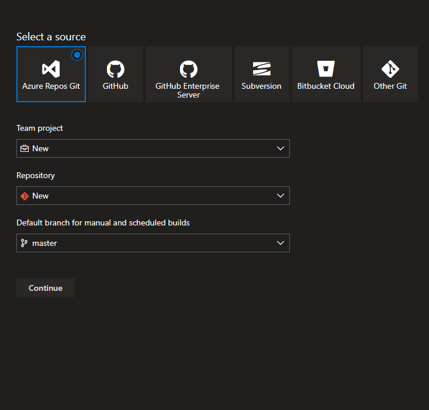Expand the Team project dropdown chevron

(x=281, y=148)
